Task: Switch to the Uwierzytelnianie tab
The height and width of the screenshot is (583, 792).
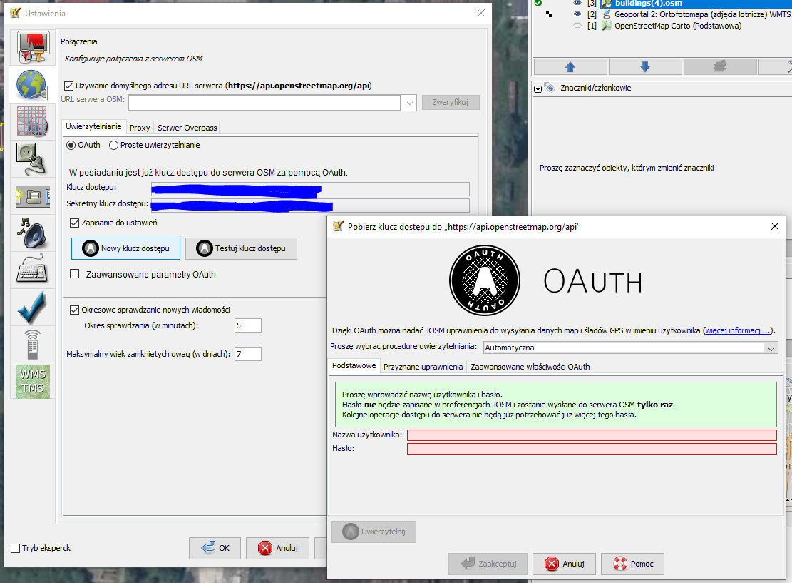Action: tap(93, 126)
